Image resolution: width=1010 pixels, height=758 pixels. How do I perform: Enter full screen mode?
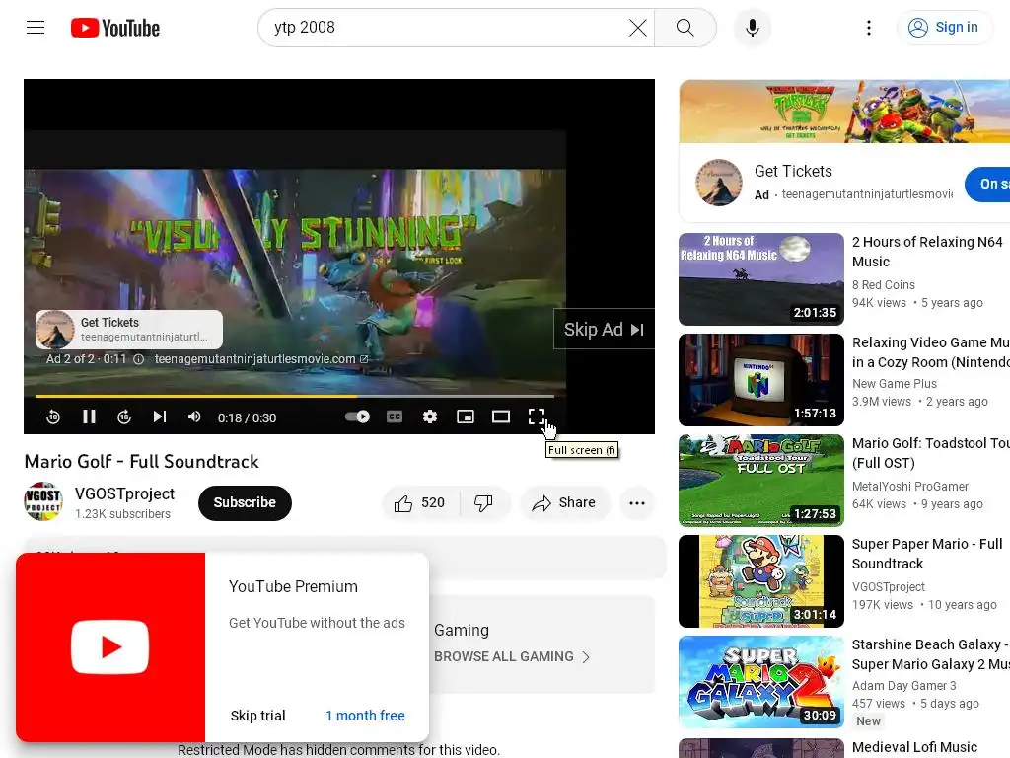click(x=536, y=417)
